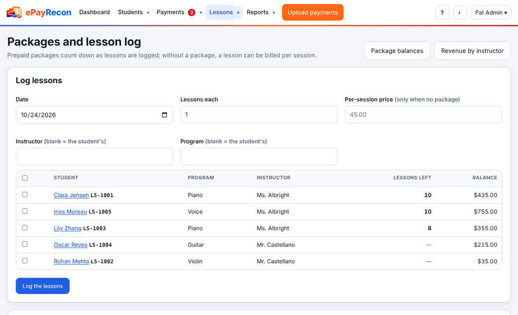Click the BALANCE column header
This screenshot has height=315, width=518.
click(x=485, y=178)
